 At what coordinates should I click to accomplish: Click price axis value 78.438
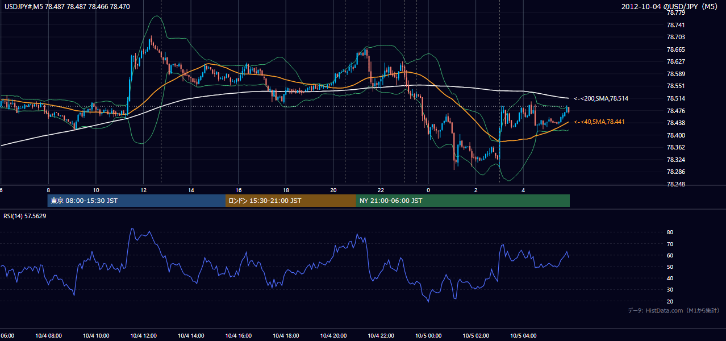click(x=676, y=123)
